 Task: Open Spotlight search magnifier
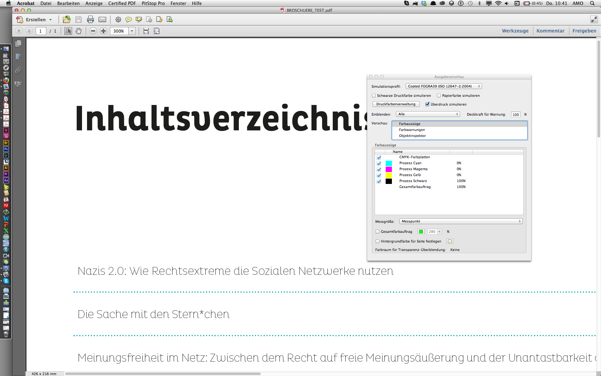(x=592, y=3)
